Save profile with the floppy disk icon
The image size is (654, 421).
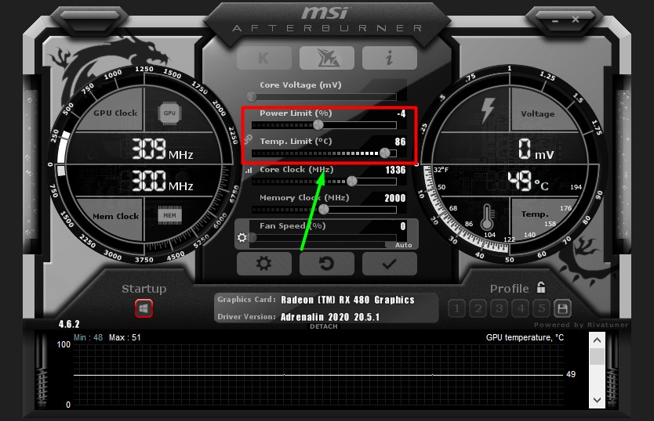point(562,308)
